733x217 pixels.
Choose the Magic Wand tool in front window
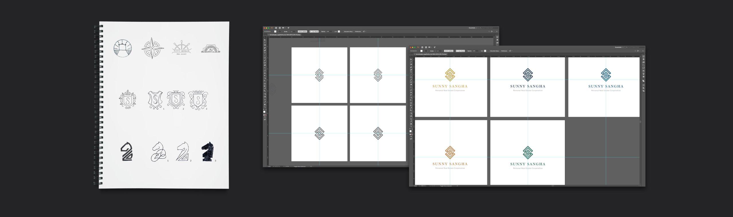[411, 62]
